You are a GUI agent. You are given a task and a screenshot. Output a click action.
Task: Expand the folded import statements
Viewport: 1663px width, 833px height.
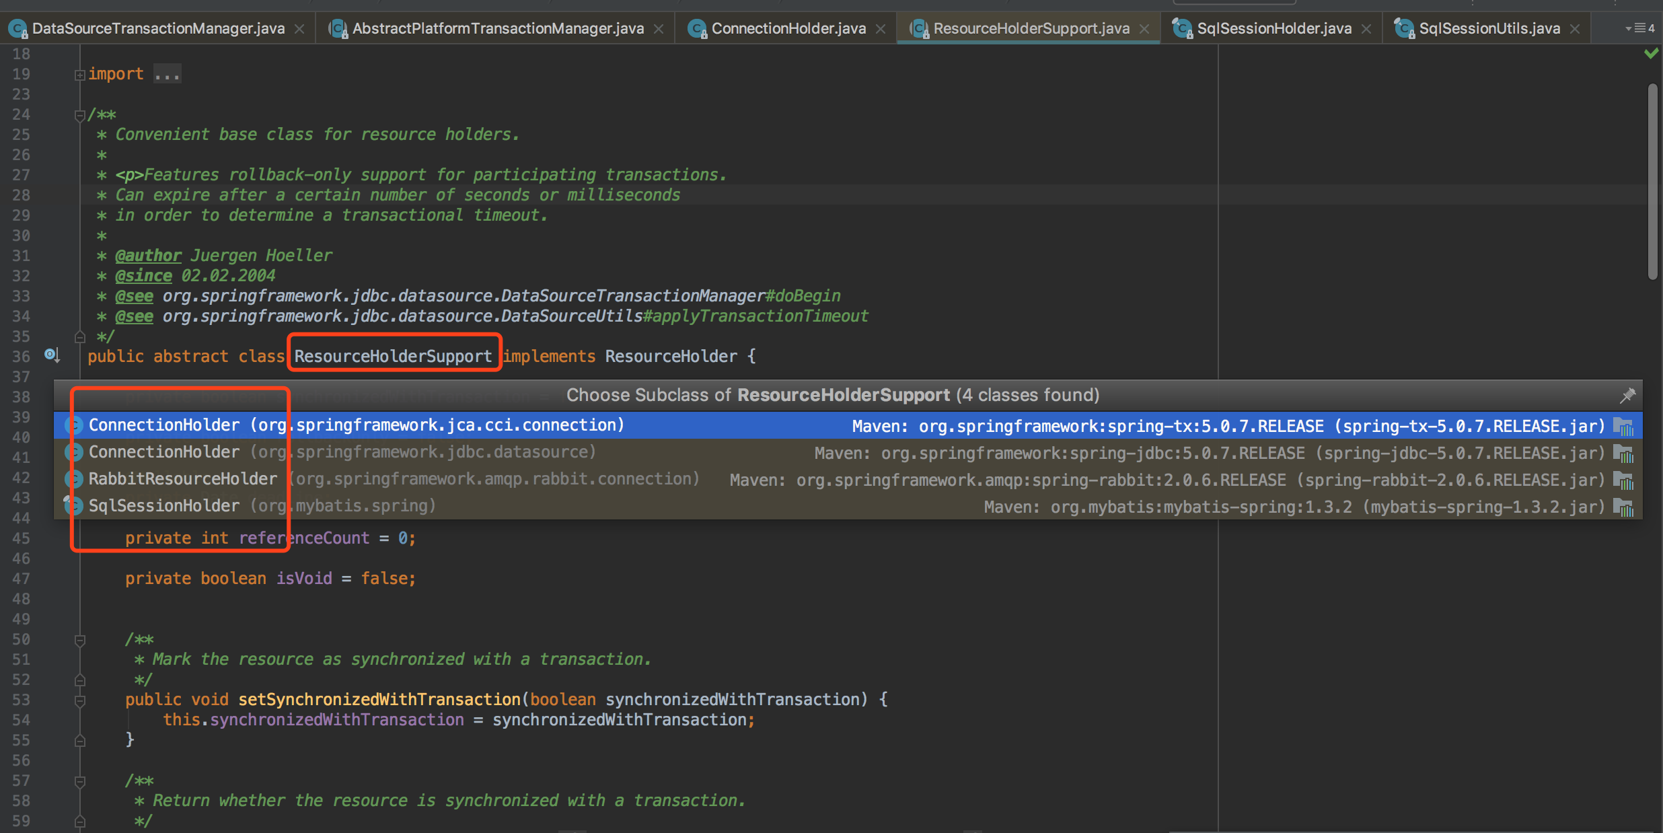coord(79,75)
